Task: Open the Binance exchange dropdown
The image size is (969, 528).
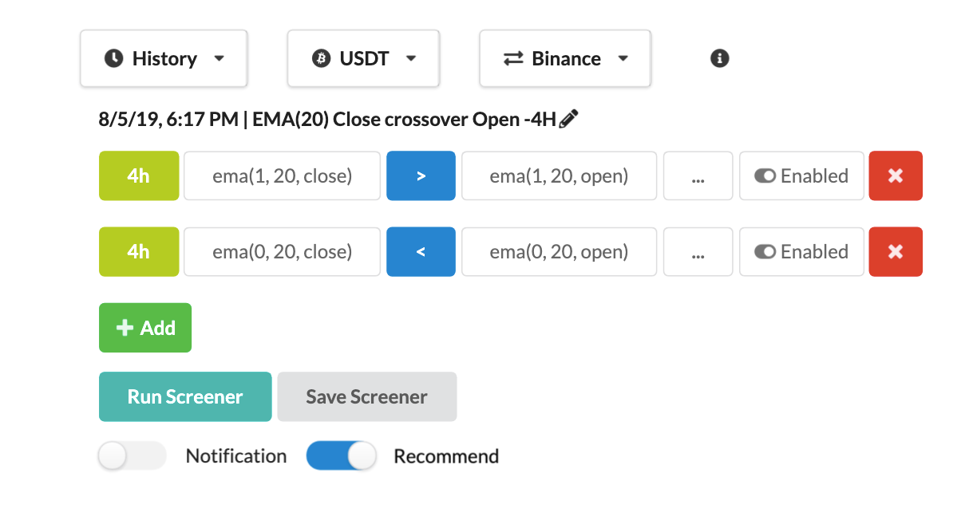Action: click(564, 57)
